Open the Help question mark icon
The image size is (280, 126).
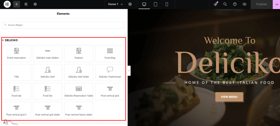(x=235, y=4)
